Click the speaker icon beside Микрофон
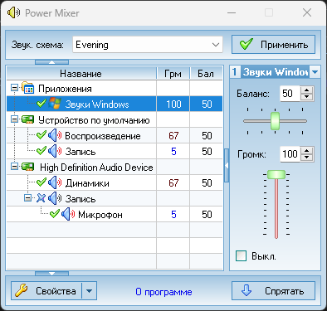Image resolution: width=327 pixels, height=311 pixels. click(68, 214)
